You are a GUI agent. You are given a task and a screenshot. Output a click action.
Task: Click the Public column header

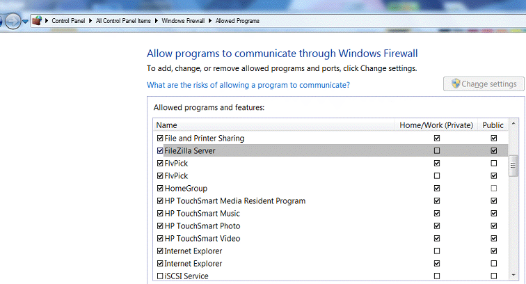(x=493, y=125)
